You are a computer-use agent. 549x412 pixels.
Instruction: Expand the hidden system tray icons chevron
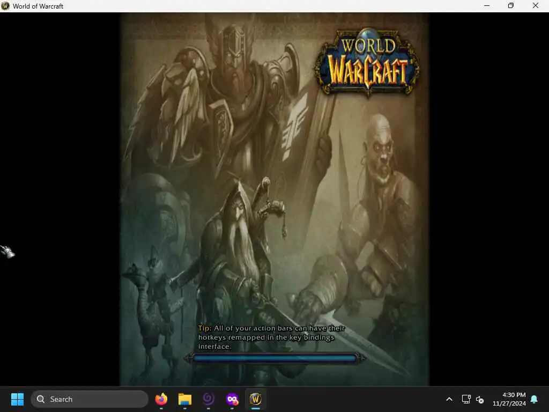[449, 399]
